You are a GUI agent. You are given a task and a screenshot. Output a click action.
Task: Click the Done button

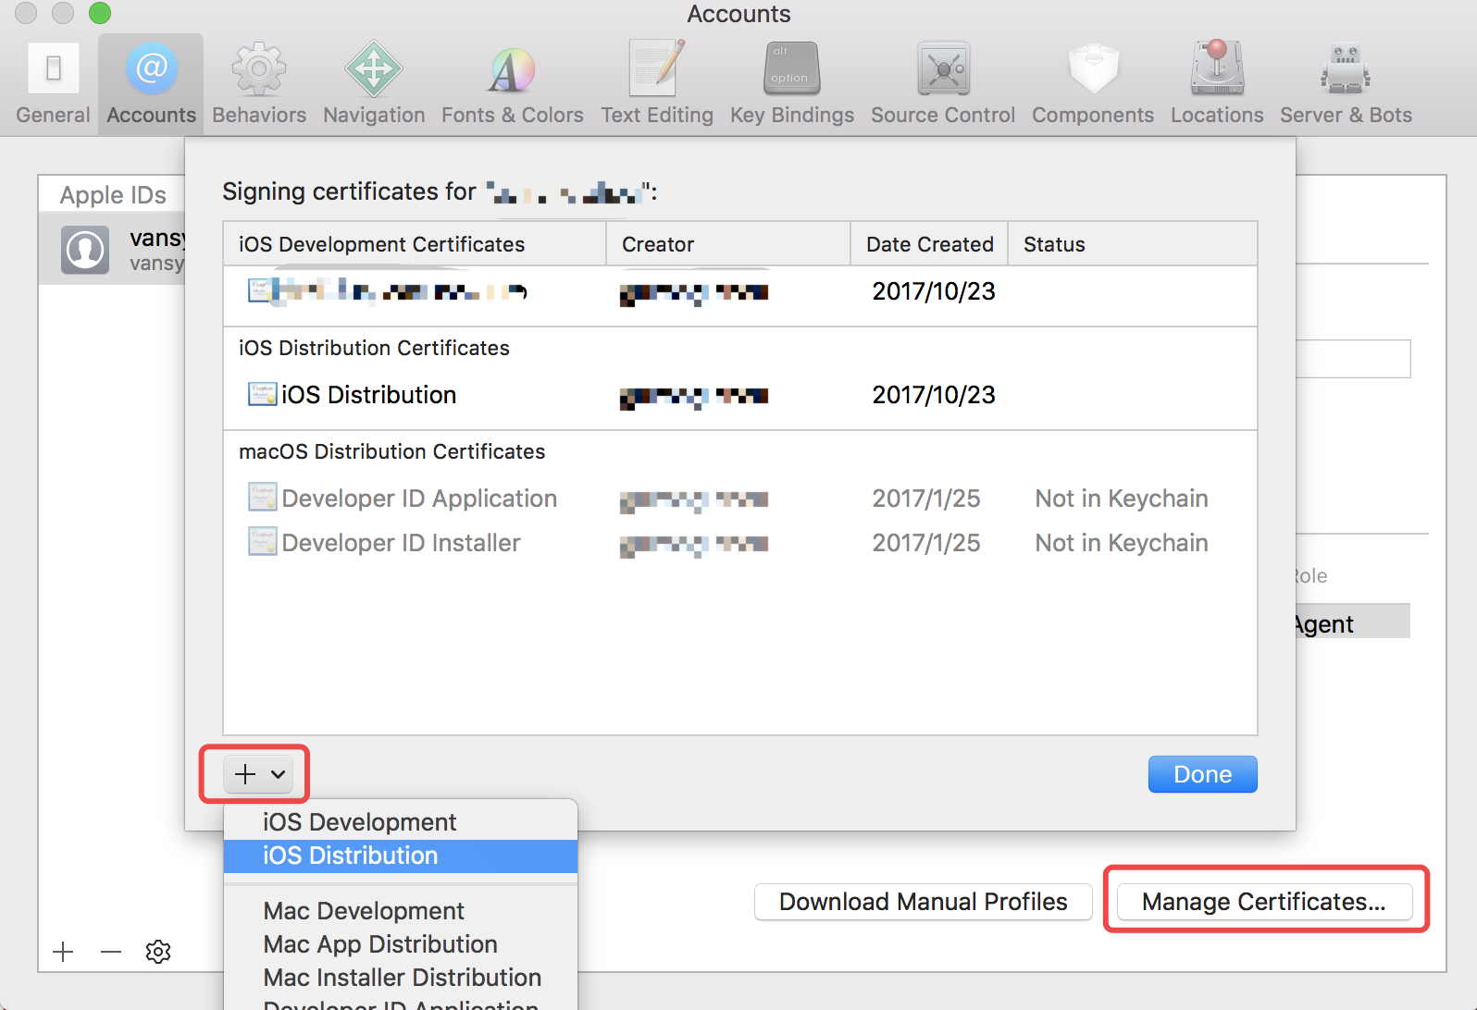1203,774
